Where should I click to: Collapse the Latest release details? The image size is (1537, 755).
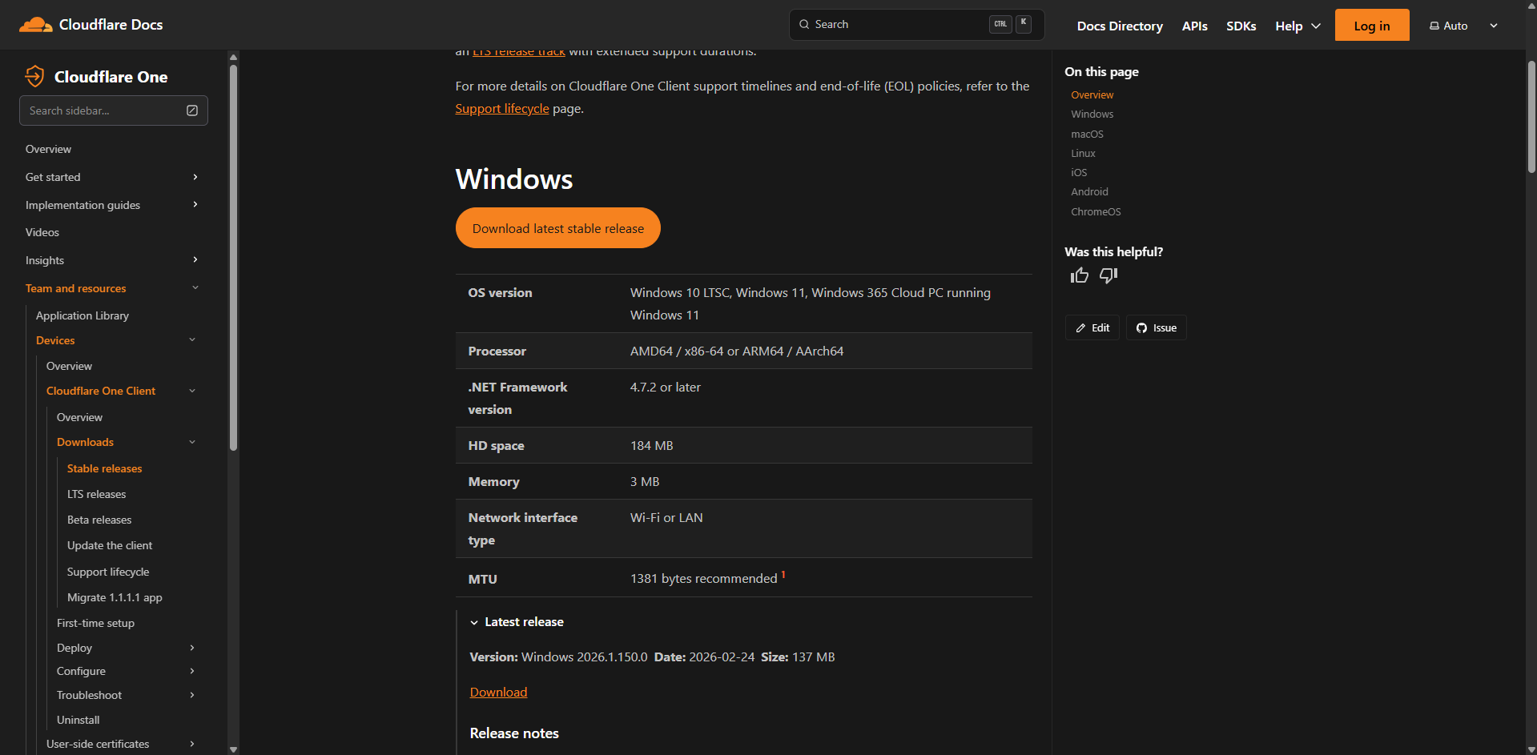[x=517, y=622]
